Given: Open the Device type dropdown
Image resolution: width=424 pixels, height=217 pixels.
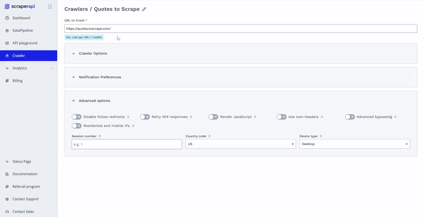Looking at the screenshot, I should click(354, 144).
